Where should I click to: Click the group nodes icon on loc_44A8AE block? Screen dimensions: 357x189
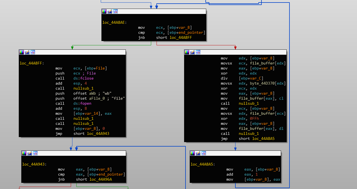[115, 11]
